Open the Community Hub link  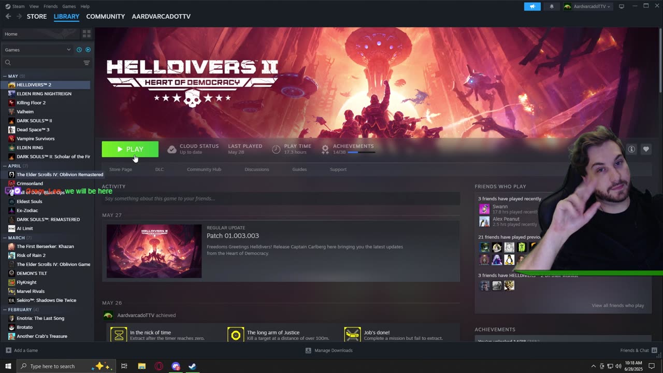tap(204, 169)
